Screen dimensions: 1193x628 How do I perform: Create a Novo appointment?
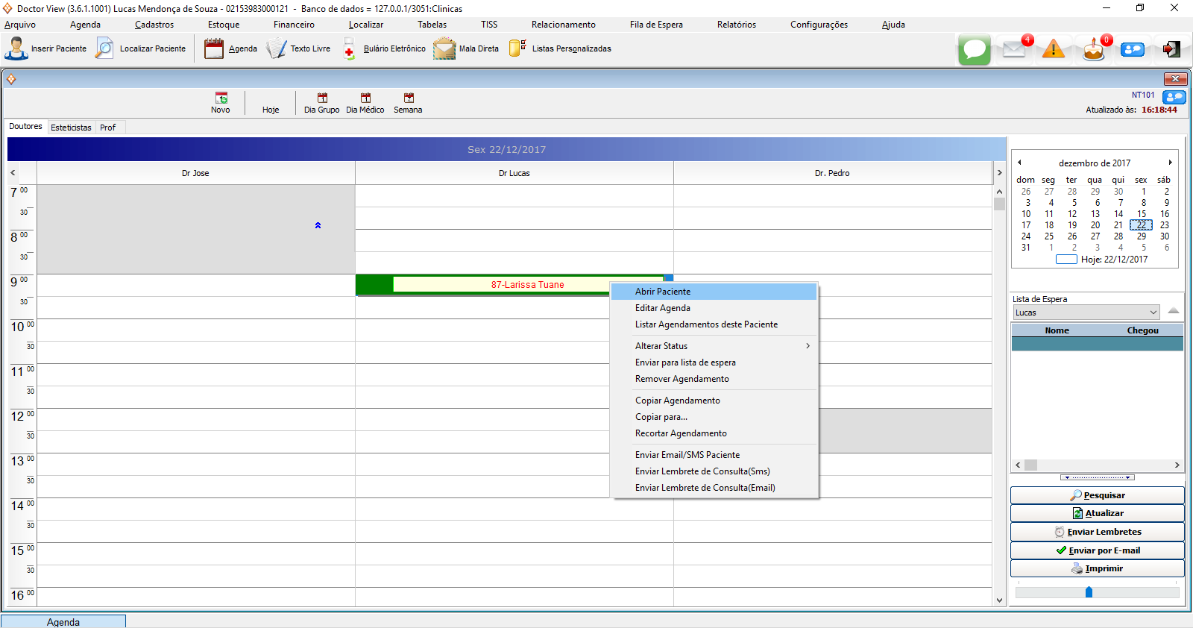coord(221,103)
